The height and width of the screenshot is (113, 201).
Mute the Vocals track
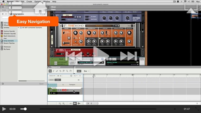[58, 90]
